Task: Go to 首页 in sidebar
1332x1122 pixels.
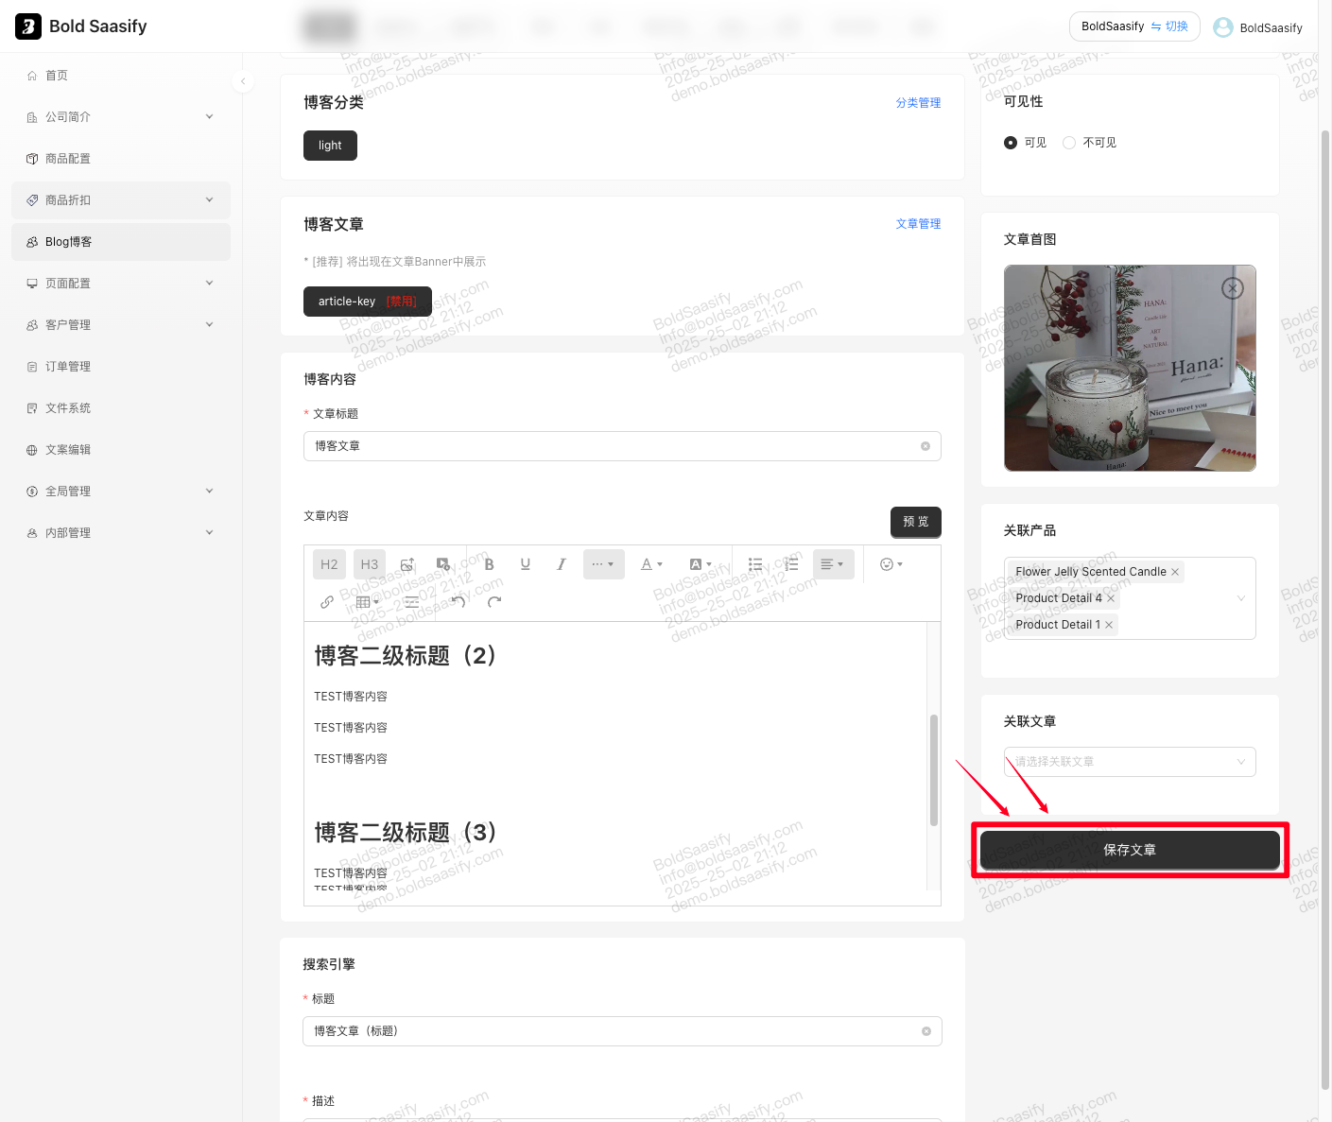Action: [121, 76]
